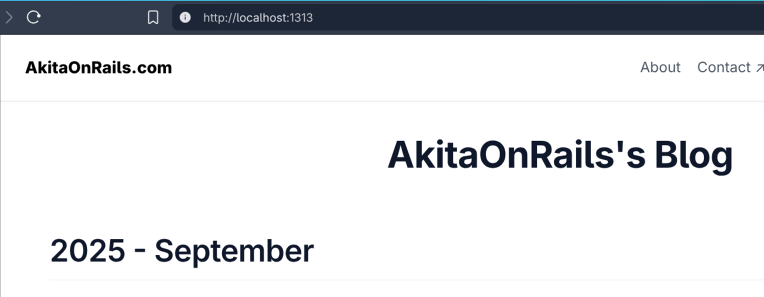Open the Contact link in the navigation

(724, 67)
